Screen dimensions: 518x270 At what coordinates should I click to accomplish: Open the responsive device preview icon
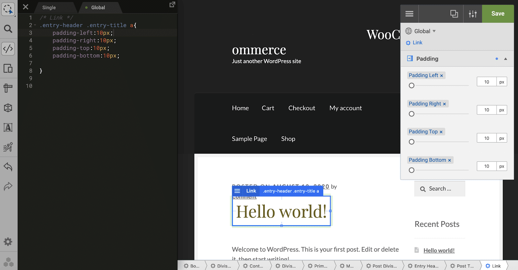click(x=8, y=69)
